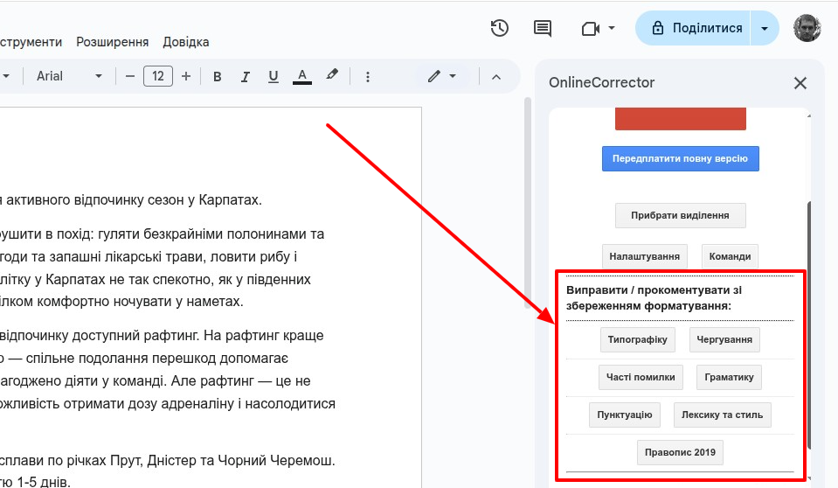Toggle italic formatting
Image resolution: width=838 pixels, height=488 pixels.
pyautogui.click(x=246, y=76)
